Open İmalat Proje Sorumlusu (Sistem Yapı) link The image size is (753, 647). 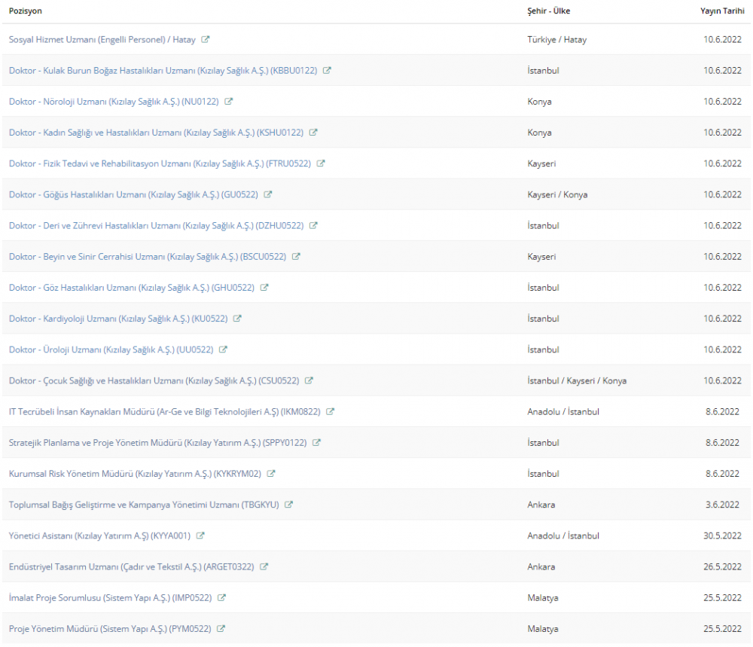click(x=111, y=598)
